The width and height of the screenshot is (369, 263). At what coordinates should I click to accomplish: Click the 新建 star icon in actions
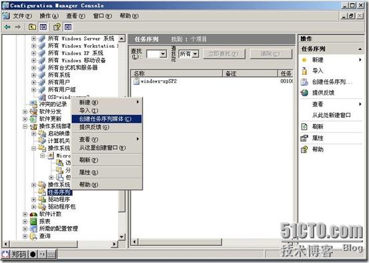pyautogui.click(x=304, y=60)
